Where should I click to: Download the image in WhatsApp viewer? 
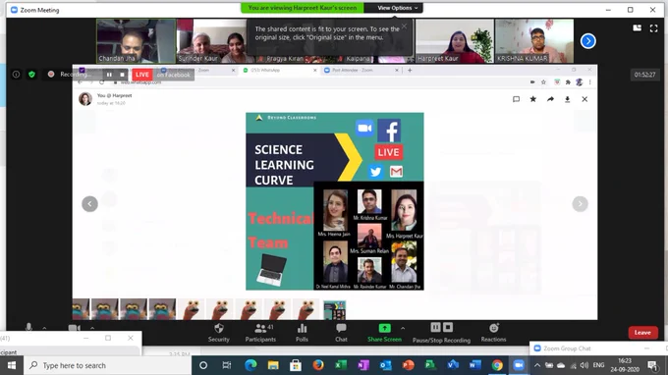click(568, 99)
